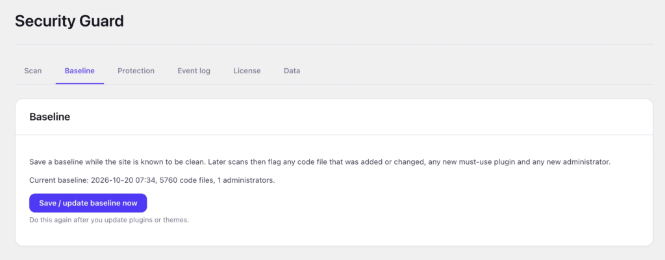Click Save / update baseline now button
This screenshot has height=260, width=665.
coord(88,203)
